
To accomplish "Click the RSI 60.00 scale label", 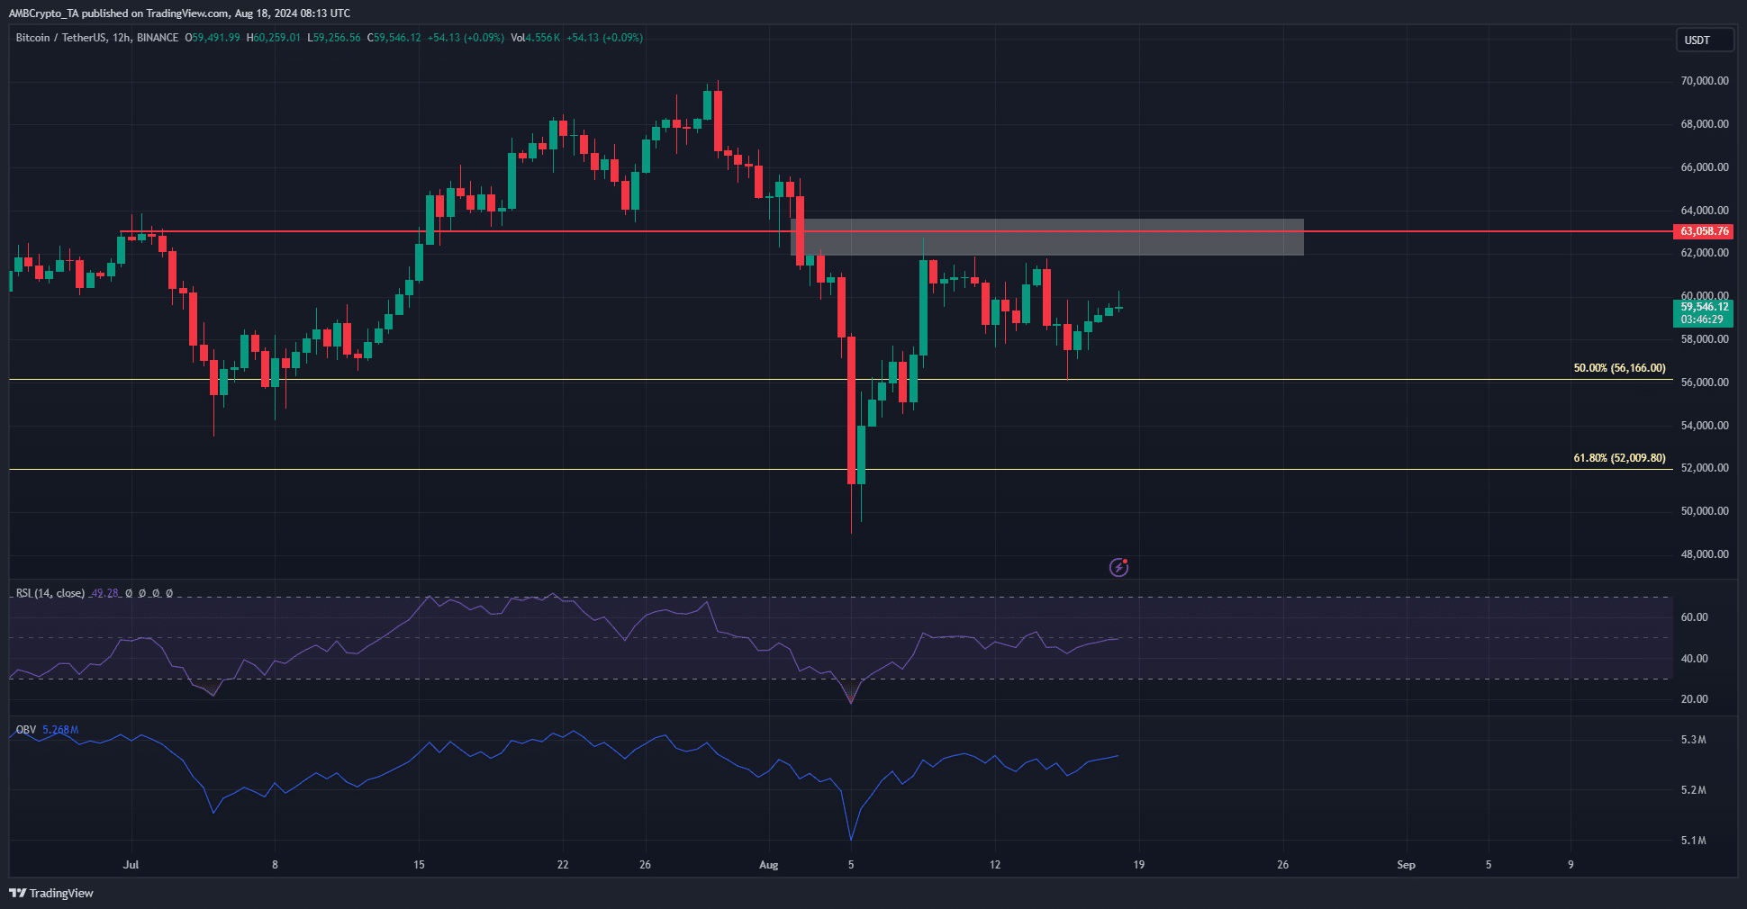I will 1694,617.
